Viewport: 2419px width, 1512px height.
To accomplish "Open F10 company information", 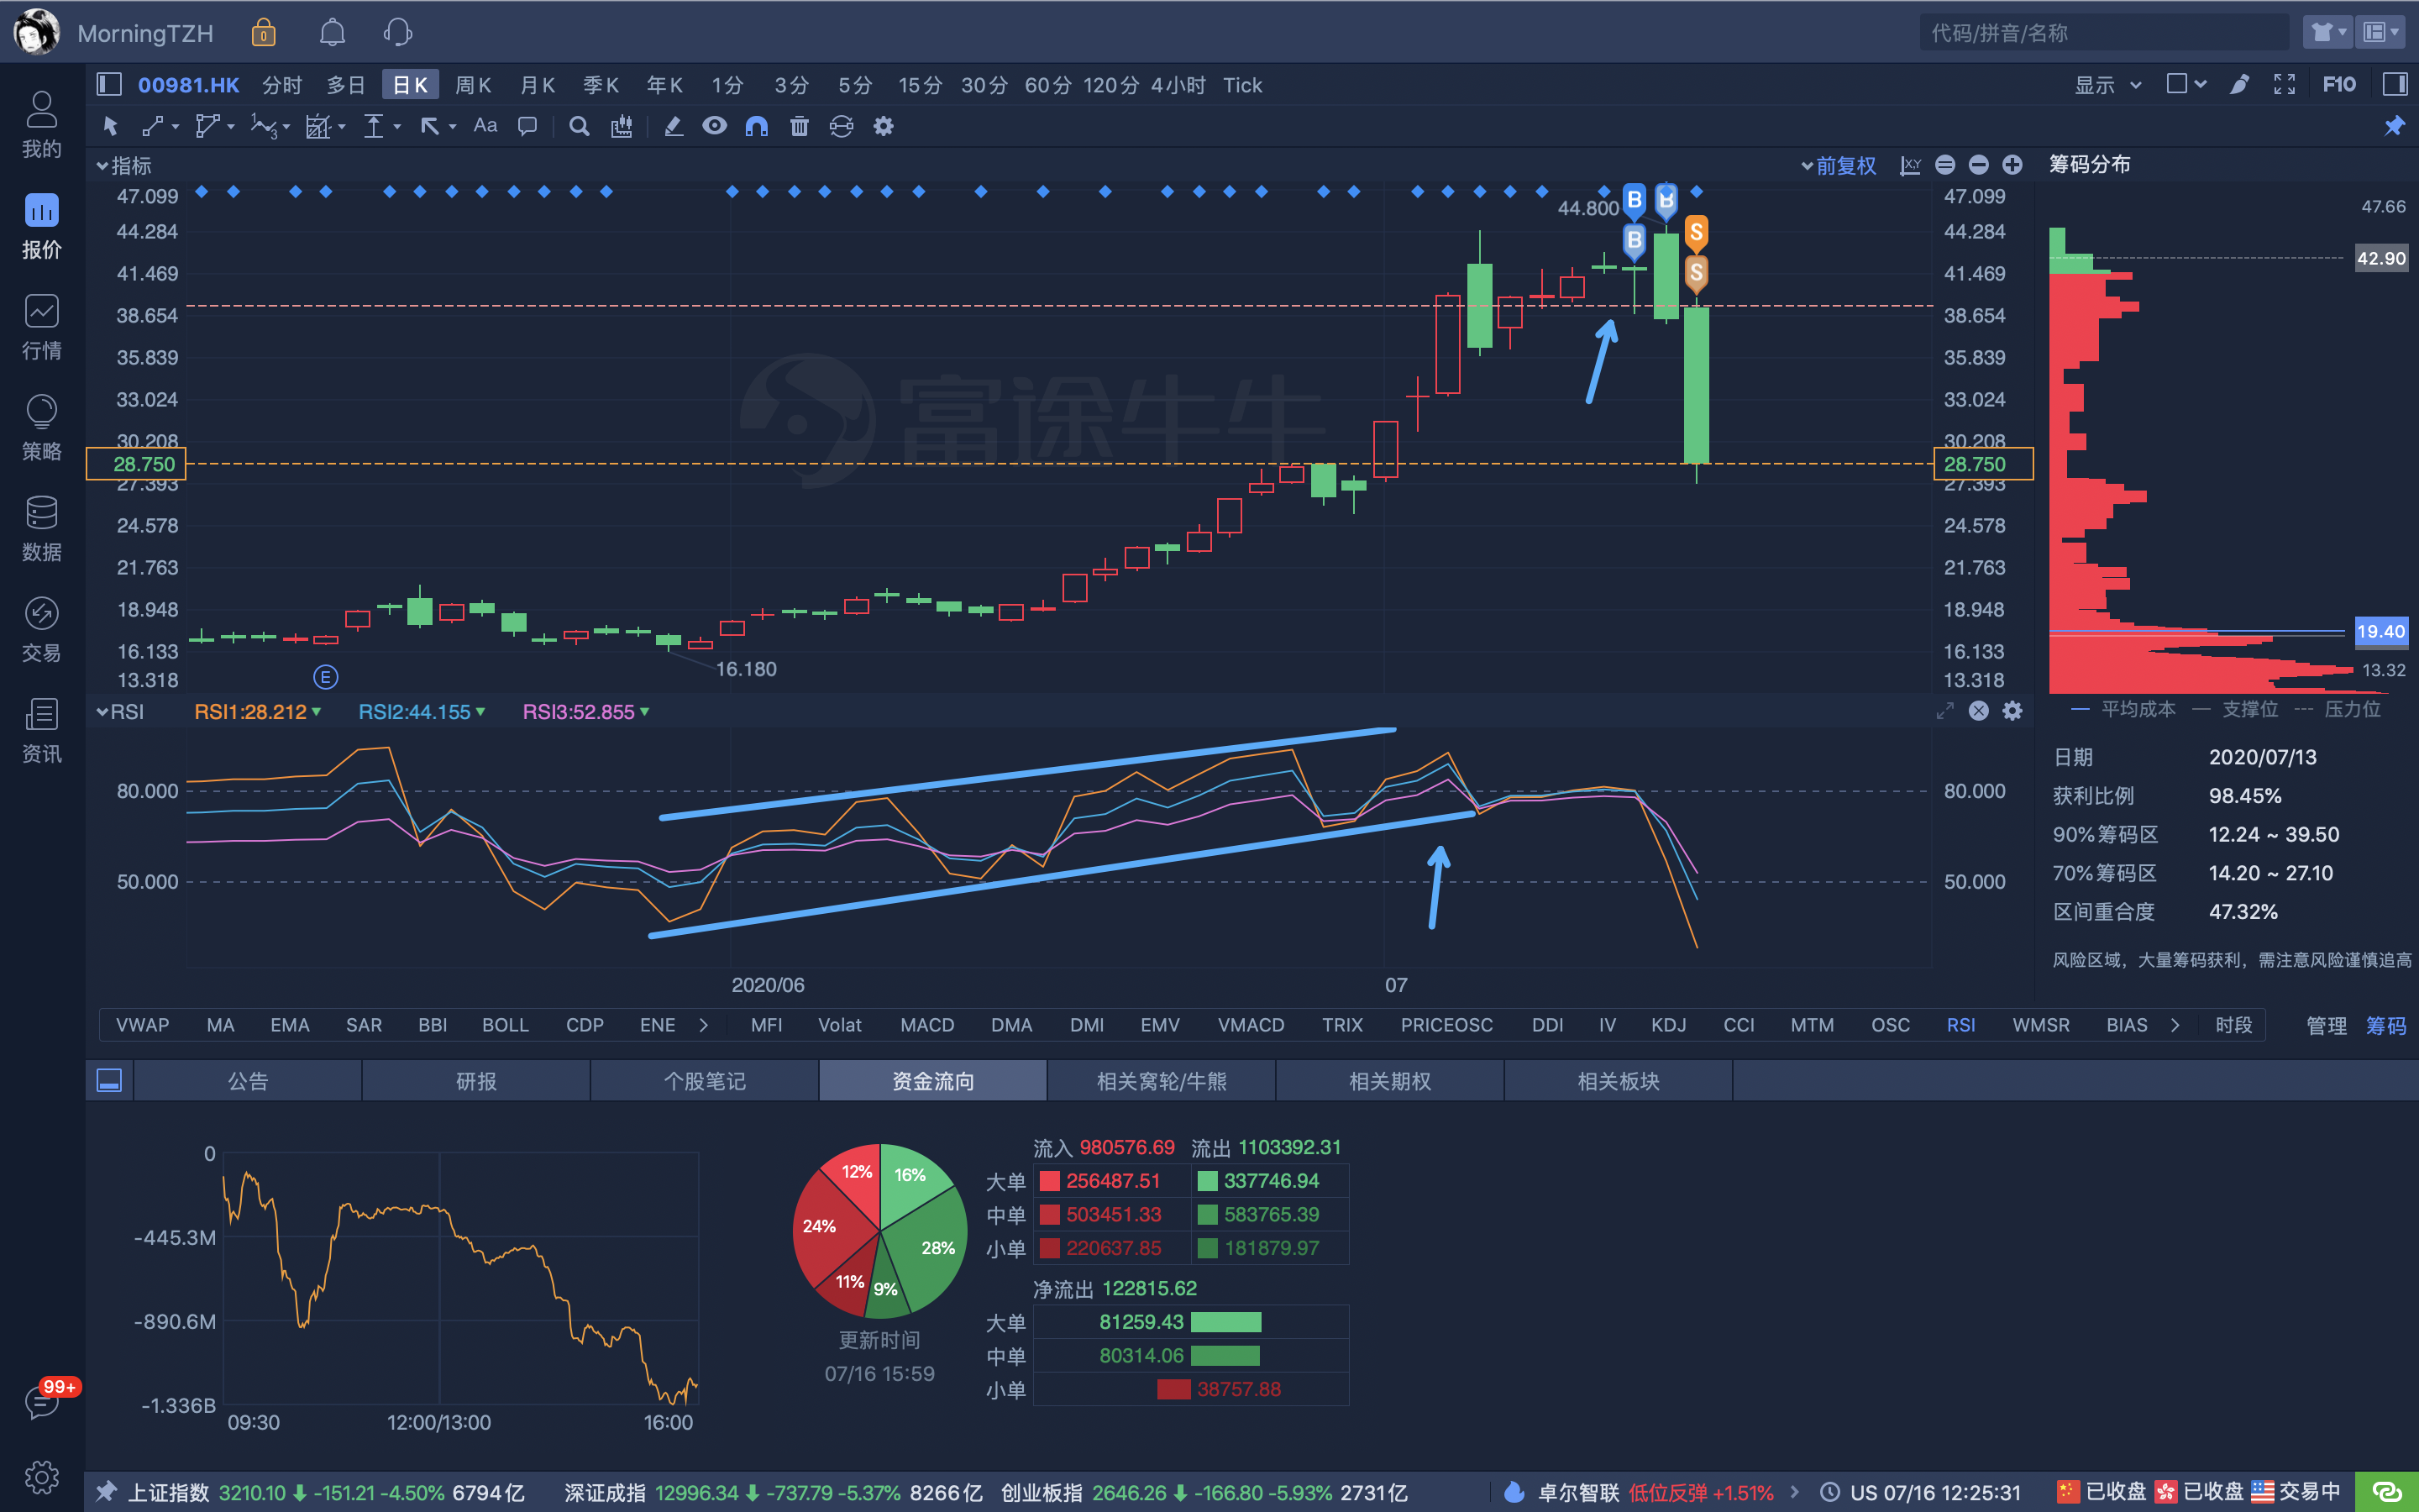I will click(x=2339, y=84).
